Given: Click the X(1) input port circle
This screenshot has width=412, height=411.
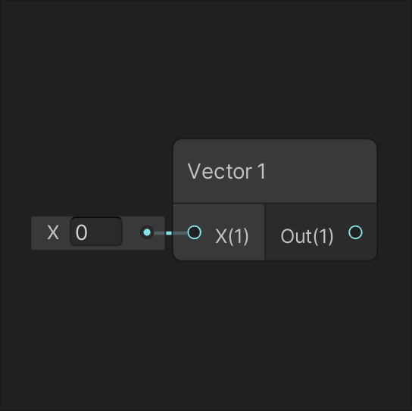Looking at the screenshot, I should point(195,232).
